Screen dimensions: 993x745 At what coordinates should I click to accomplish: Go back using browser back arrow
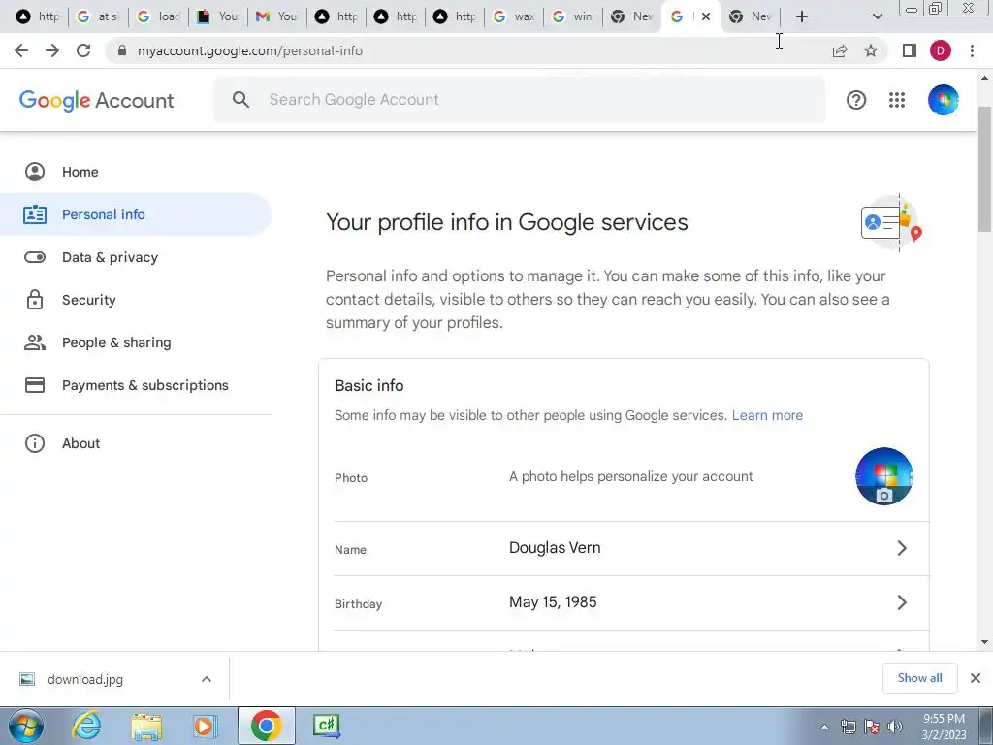click(x=21, y=50)
